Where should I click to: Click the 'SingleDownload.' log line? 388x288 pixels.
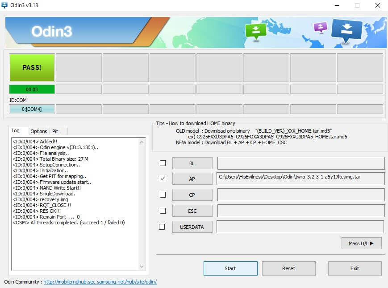click(44, 194)
